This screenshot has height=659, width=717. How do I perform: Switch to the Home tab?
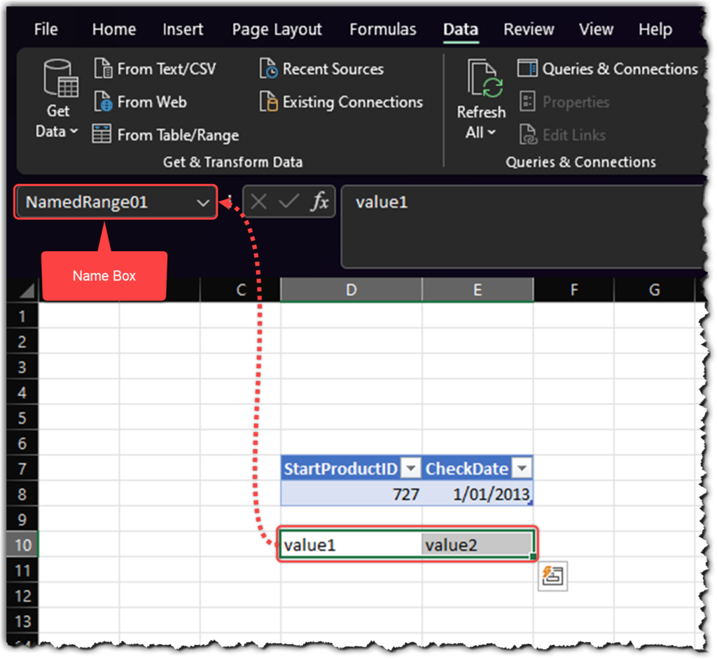click(114, 29)
